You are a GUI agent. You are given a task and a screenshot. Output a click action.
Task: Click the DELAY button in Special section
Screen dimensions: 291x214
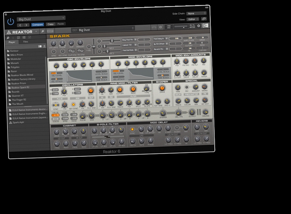[178, 95]
